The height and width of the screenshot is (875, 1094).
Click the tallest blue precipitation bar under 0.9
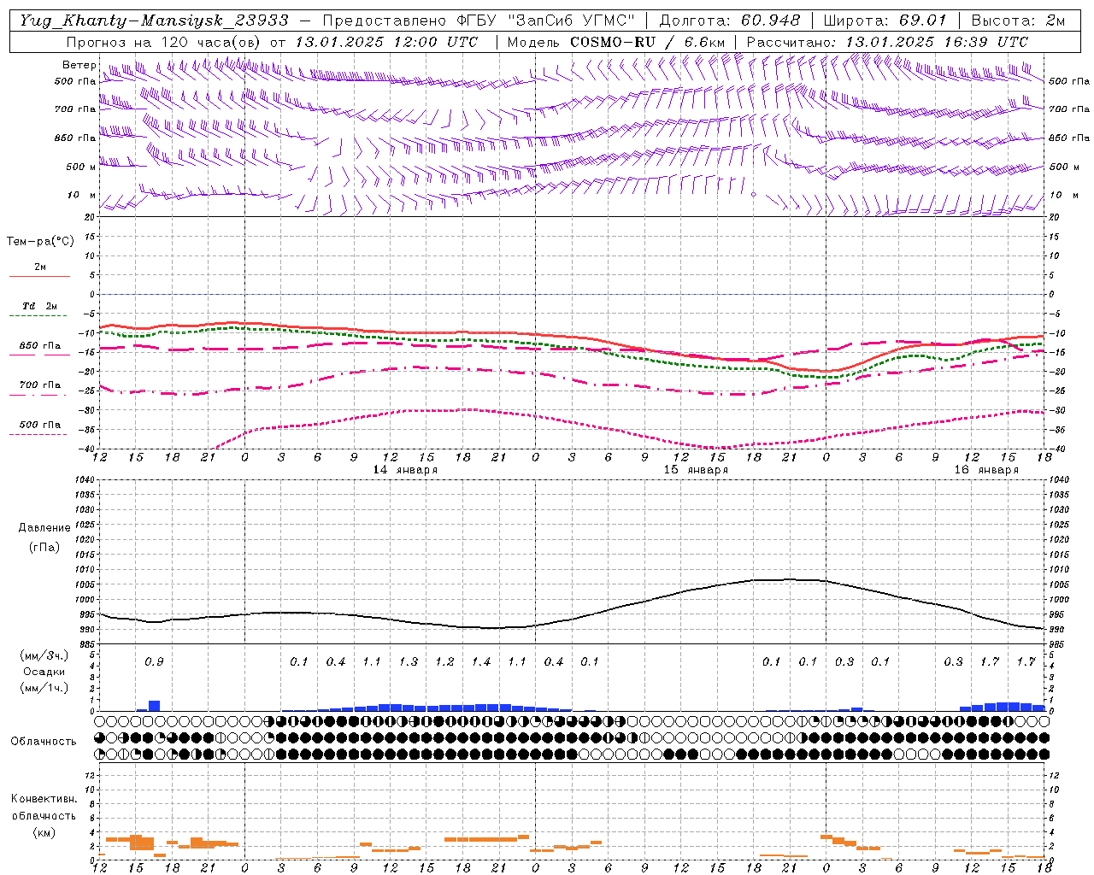point(155,706)
